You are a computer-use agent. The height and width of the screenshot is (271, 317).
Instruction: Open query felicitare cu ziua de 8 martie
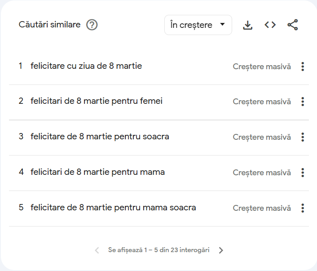point(86,66)
